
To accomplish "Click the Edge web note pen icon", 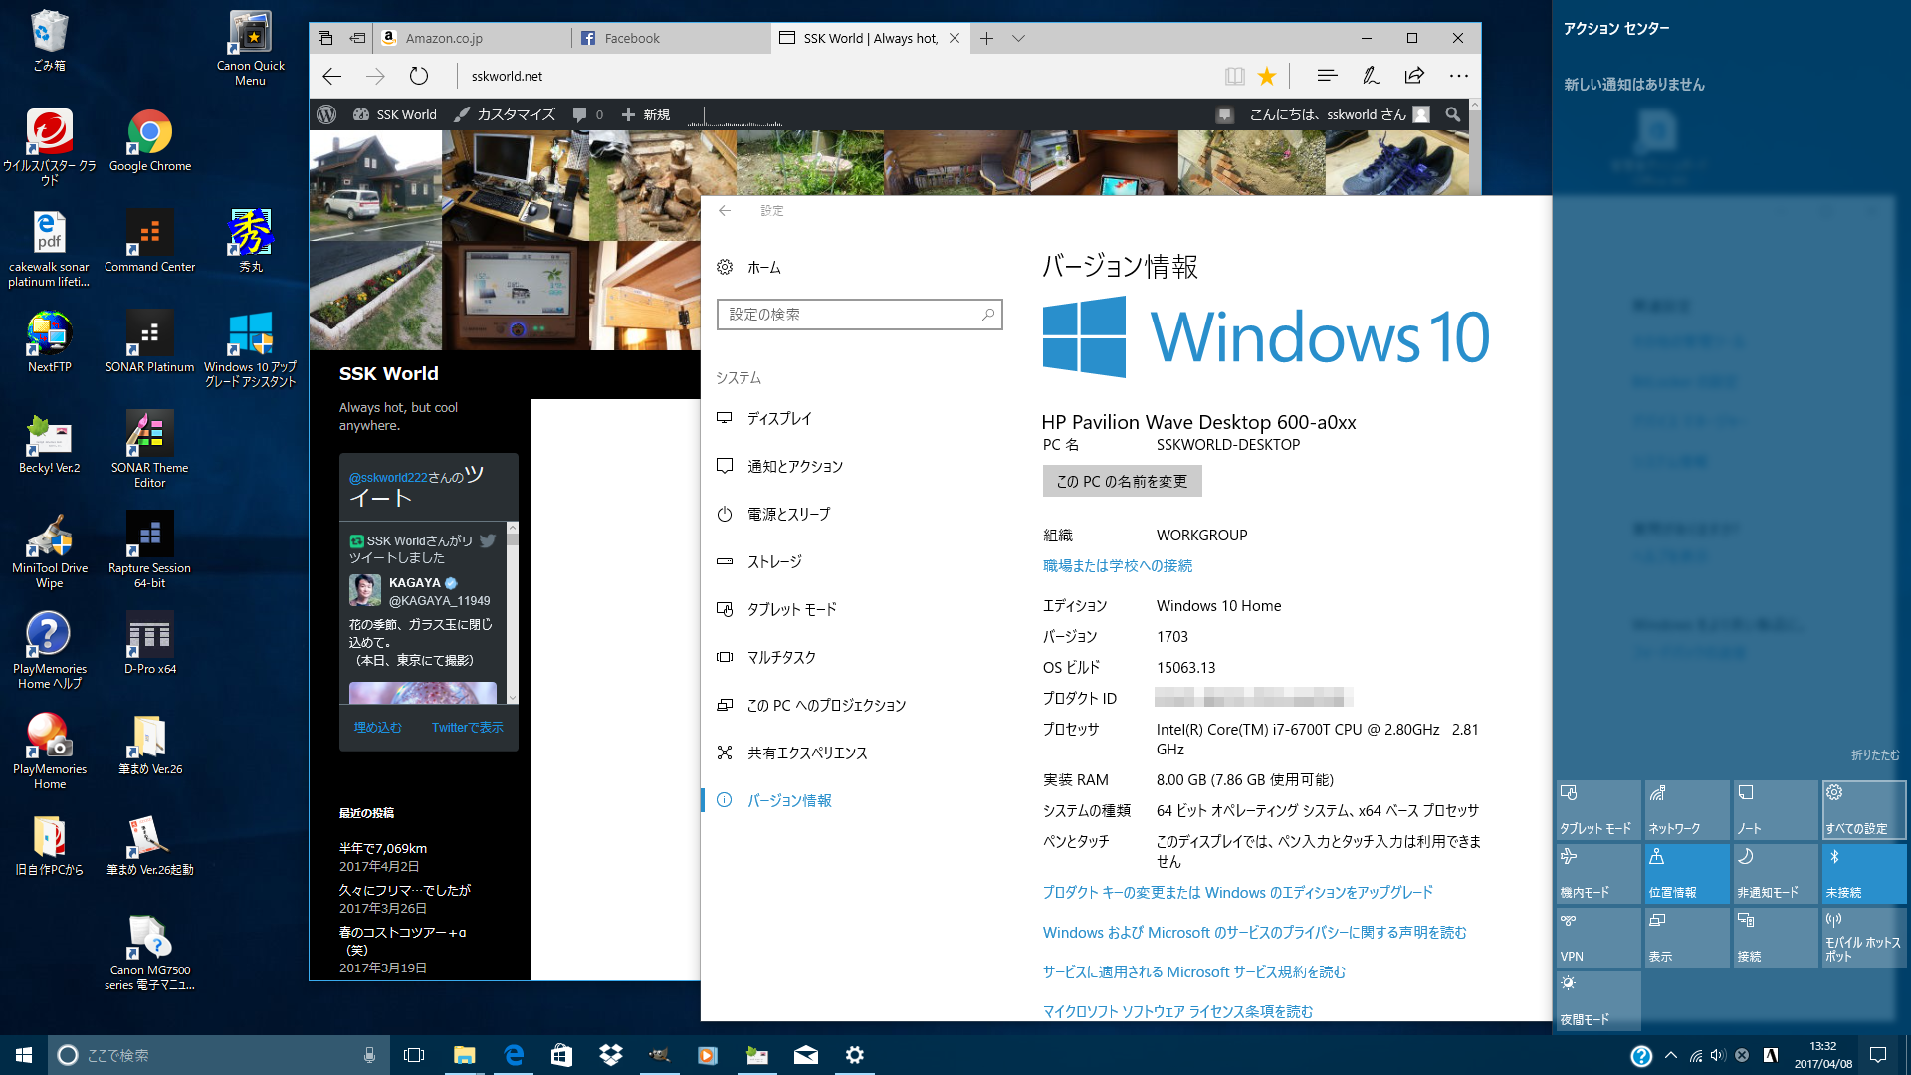I will [1371, 76].
